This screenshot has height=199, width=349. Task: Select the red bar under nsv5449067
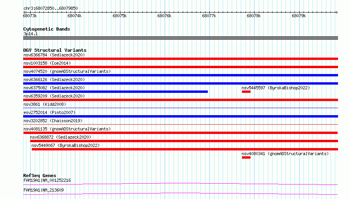(x=185, y=149)
